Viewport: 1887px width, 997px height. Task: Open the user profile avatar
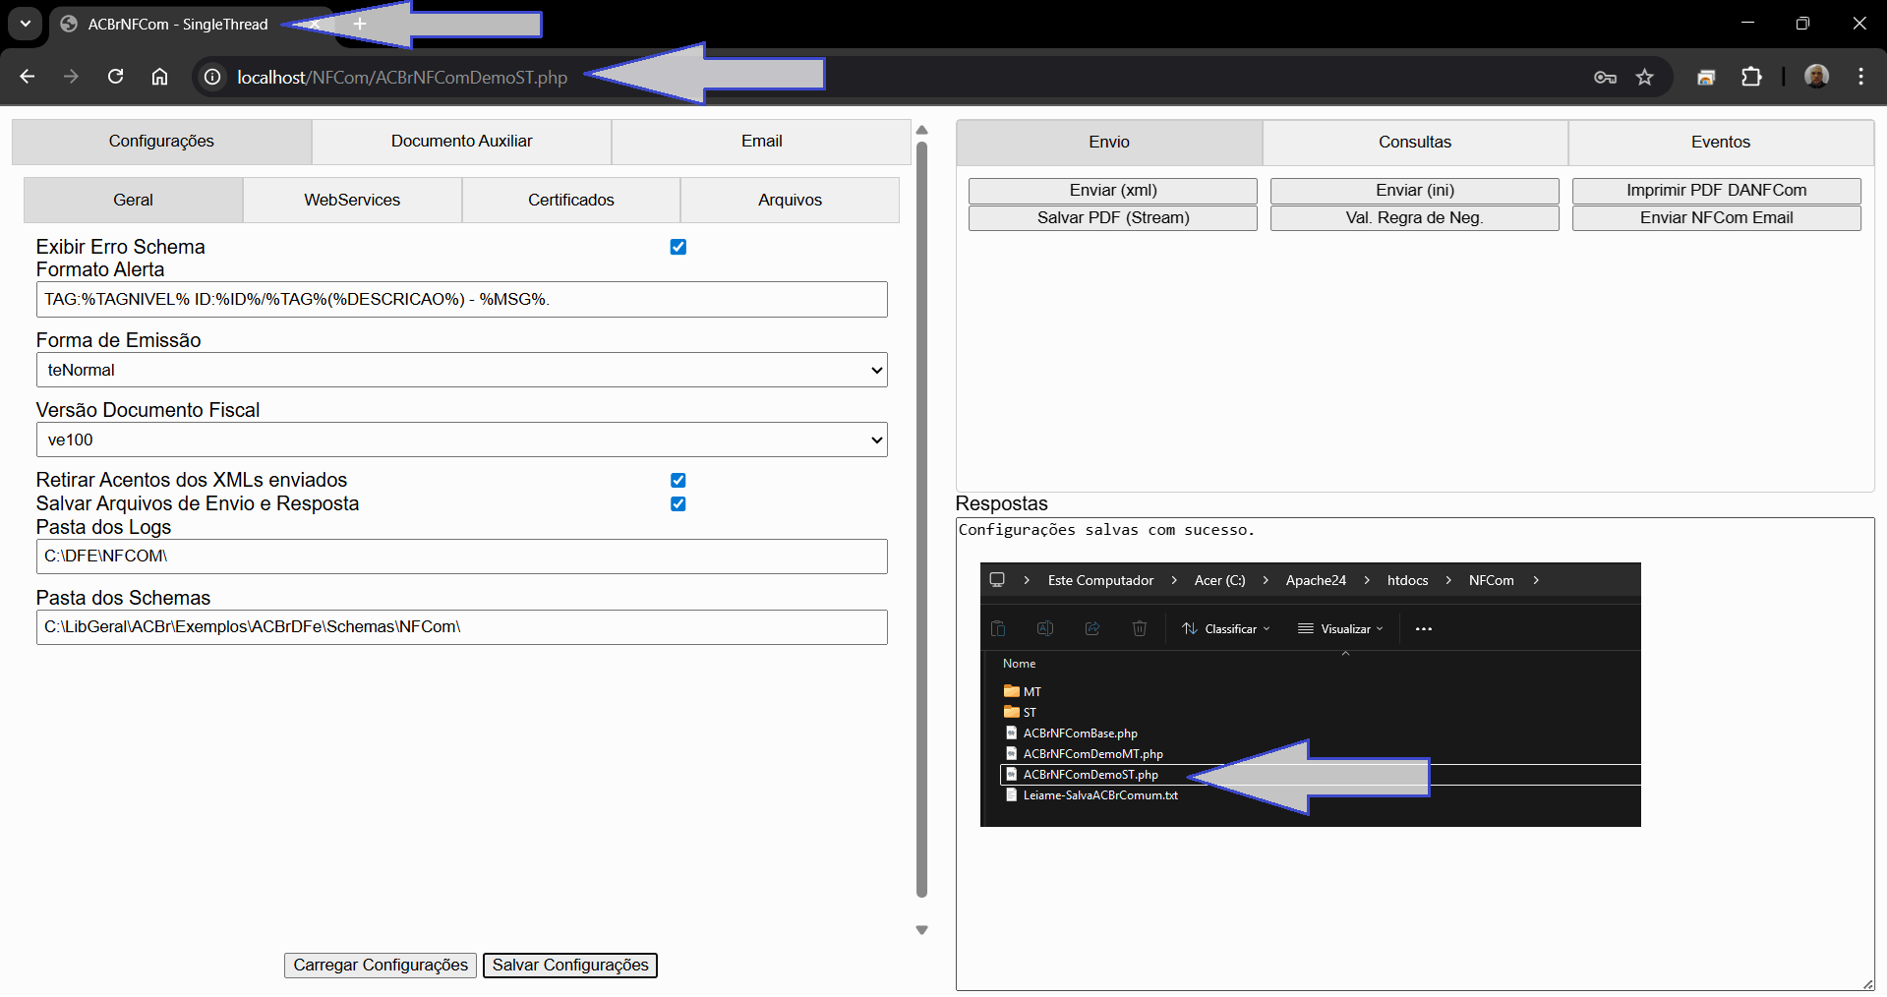click(x=1816, y=76)
